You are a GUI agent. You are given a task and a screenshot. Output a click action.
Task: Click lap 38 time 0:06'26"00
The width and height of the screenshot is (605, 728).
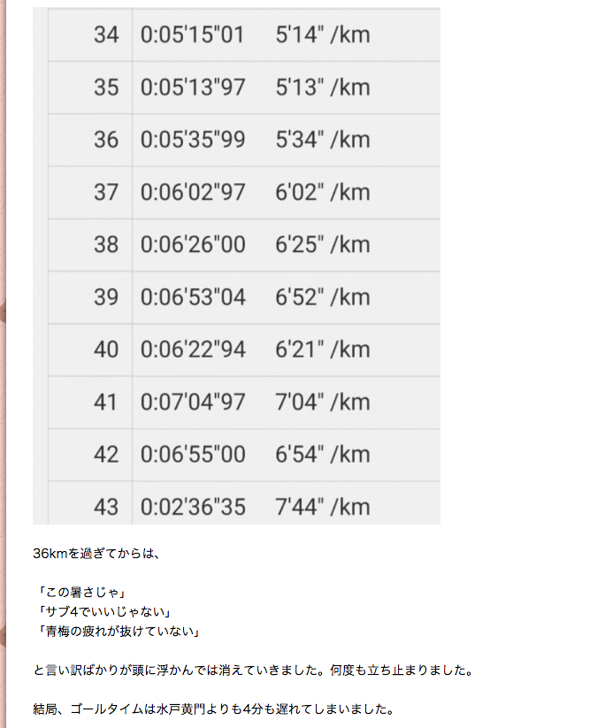click(193, 245)
